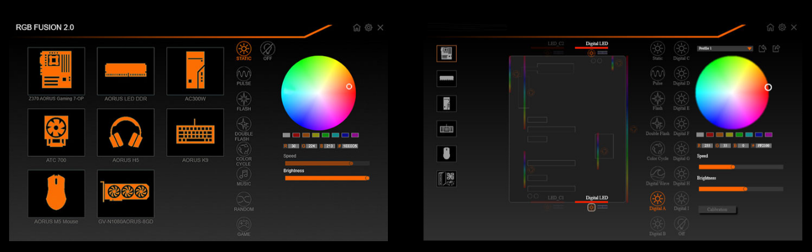Choose the Digital G effect
Image resolution: width=812 pixels, height=252 pixels.
point(681,151)
